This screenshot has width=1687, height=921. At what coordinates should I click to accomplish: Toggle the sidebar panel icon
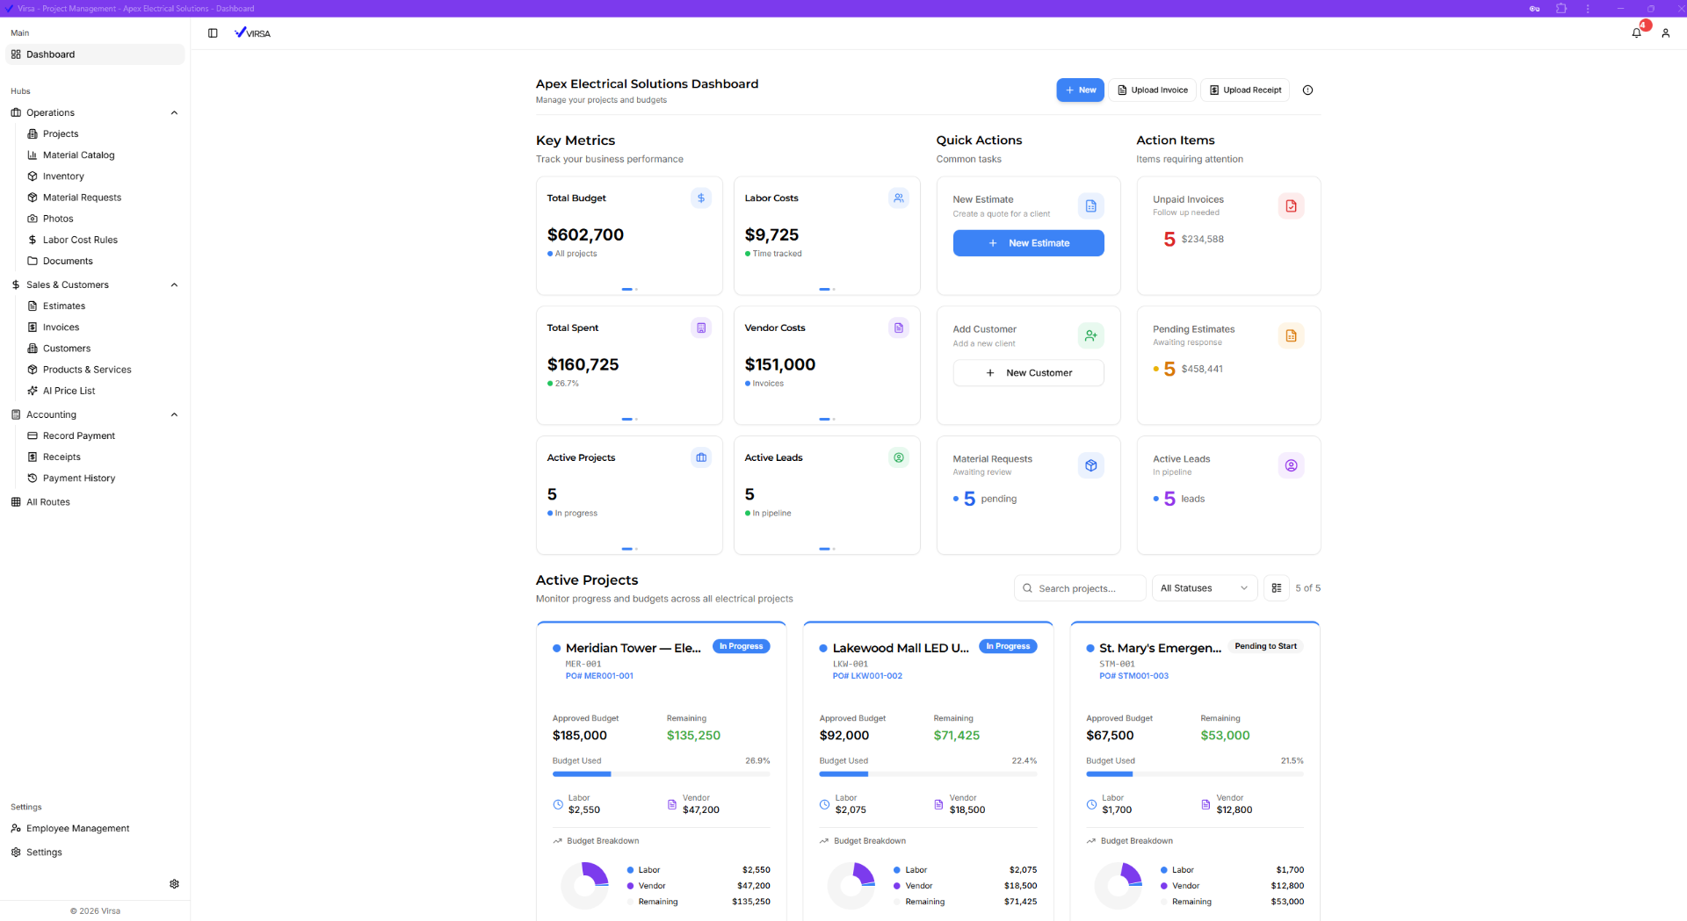(x=213, y=33)
